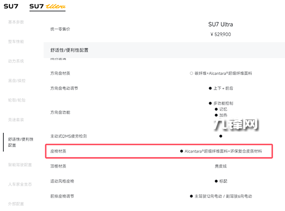This screenshot has width=285, height=211.
Task: Jump to 外部配置 section
Action: pos(16,203)
